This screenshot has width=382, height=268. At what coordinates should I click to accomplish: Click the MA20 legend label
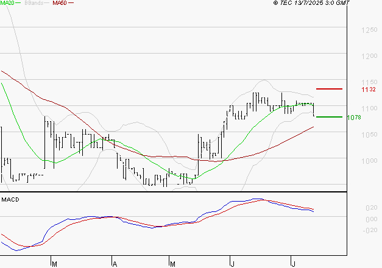(x=7, y=4)
